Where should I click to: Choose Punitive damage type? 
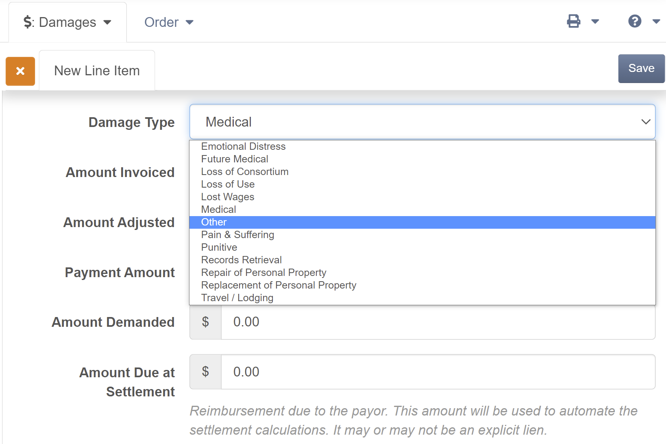coord(422,247)
